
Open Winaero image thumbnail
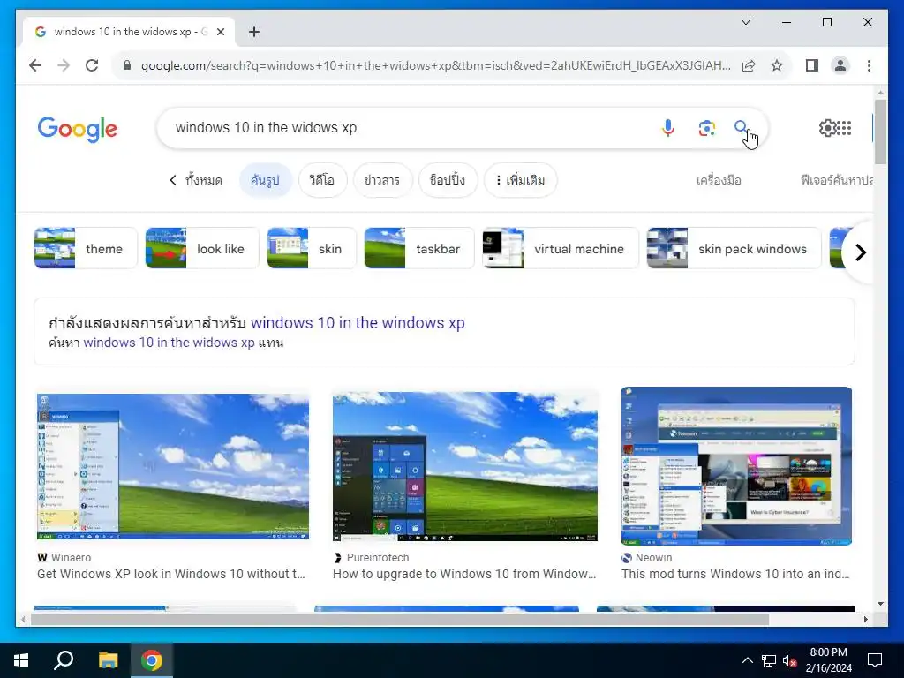(173, 466)
